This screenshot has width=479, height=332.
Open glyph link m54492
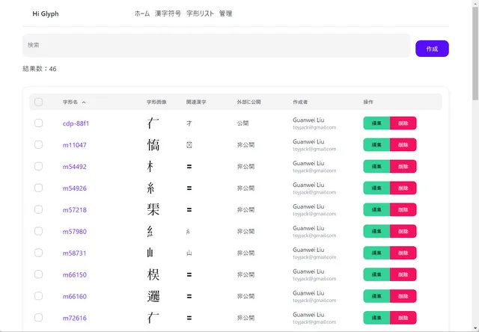coord(75,167)
